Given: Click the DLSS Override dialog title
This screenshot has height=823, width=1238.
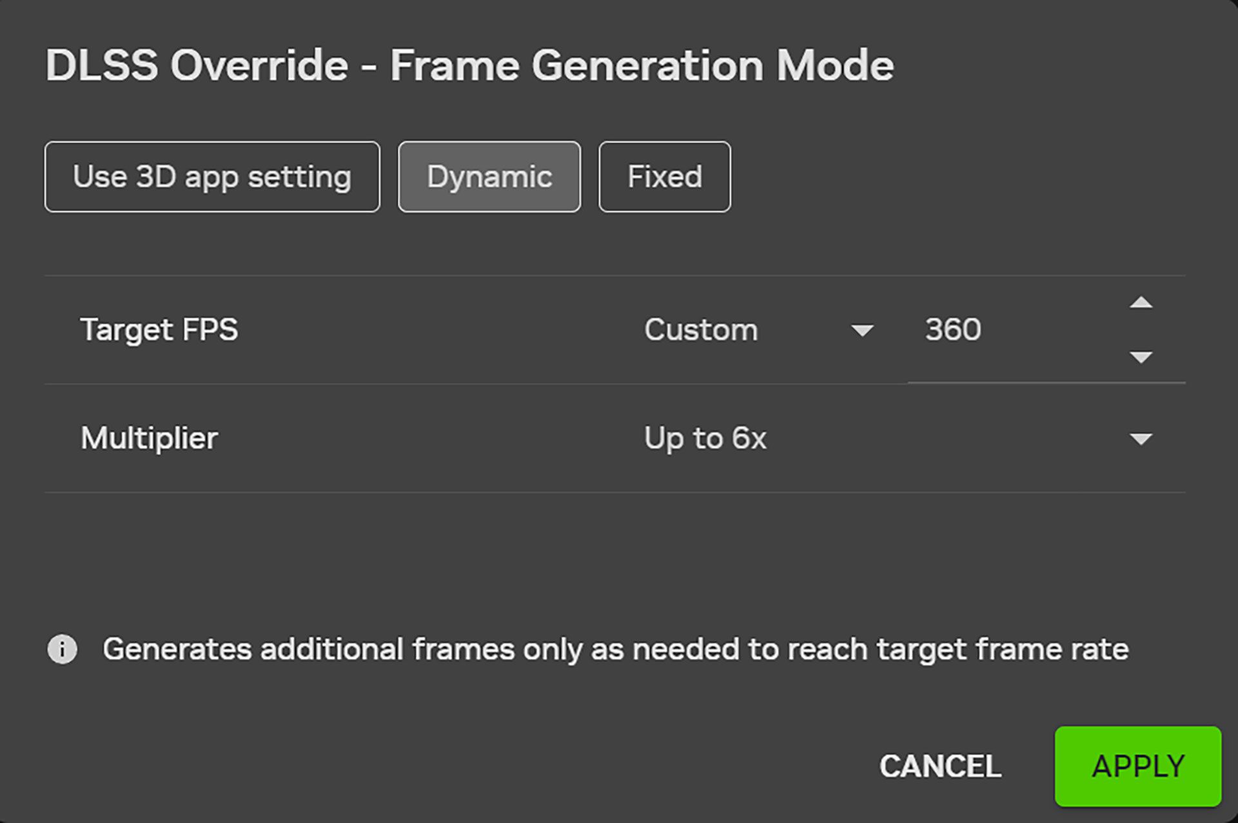Looking at the screenshot, I should tap(469, 66).
